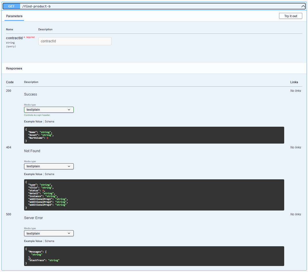Collapse the /find-product-b operation panel

tap(303, 6)
